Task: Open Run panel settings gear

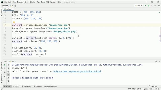Action: click(x=156, y=61)
